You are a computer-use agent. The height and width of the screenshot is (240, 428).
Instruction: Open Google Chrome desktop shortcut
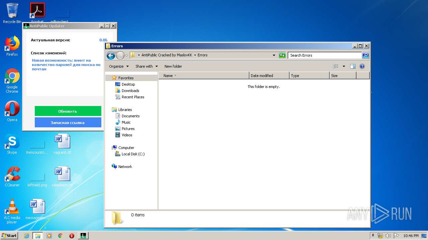click(12, 81)
